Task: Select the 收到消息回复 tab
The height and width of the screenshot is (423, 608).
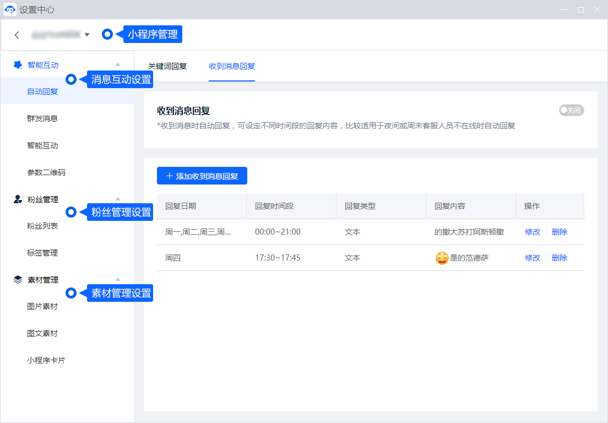Action: [x=231, y=66]
